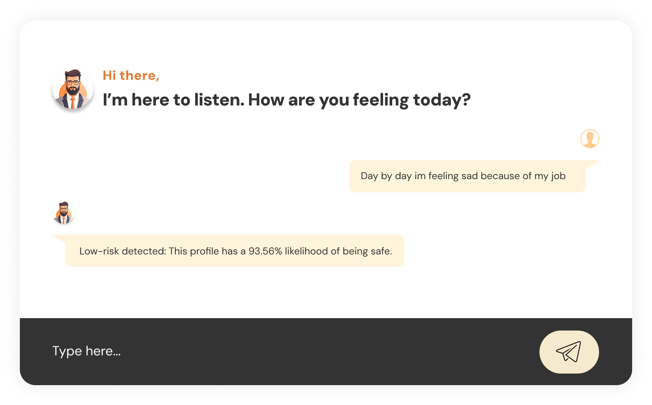Click the word 'sad' in user message

click(470, 176)
